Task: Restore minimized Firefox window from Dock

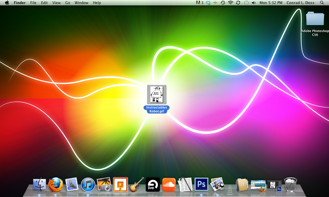Action: tap(258, 185)
